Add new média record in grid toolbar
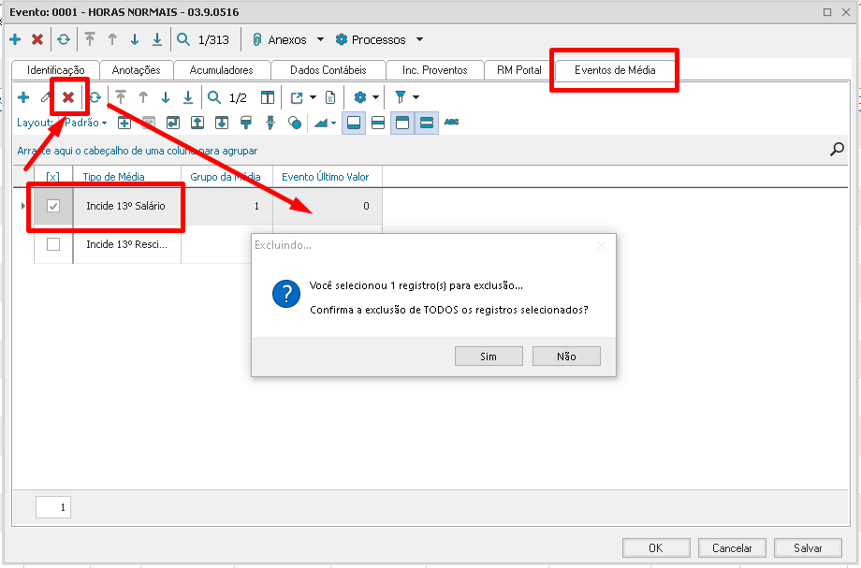The height and width of the screenshot is (568, 861). [x=23, y=97]
